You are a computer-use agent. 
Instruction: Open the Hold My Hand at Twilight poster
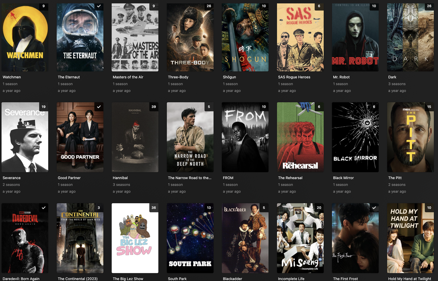coord(411,238)
